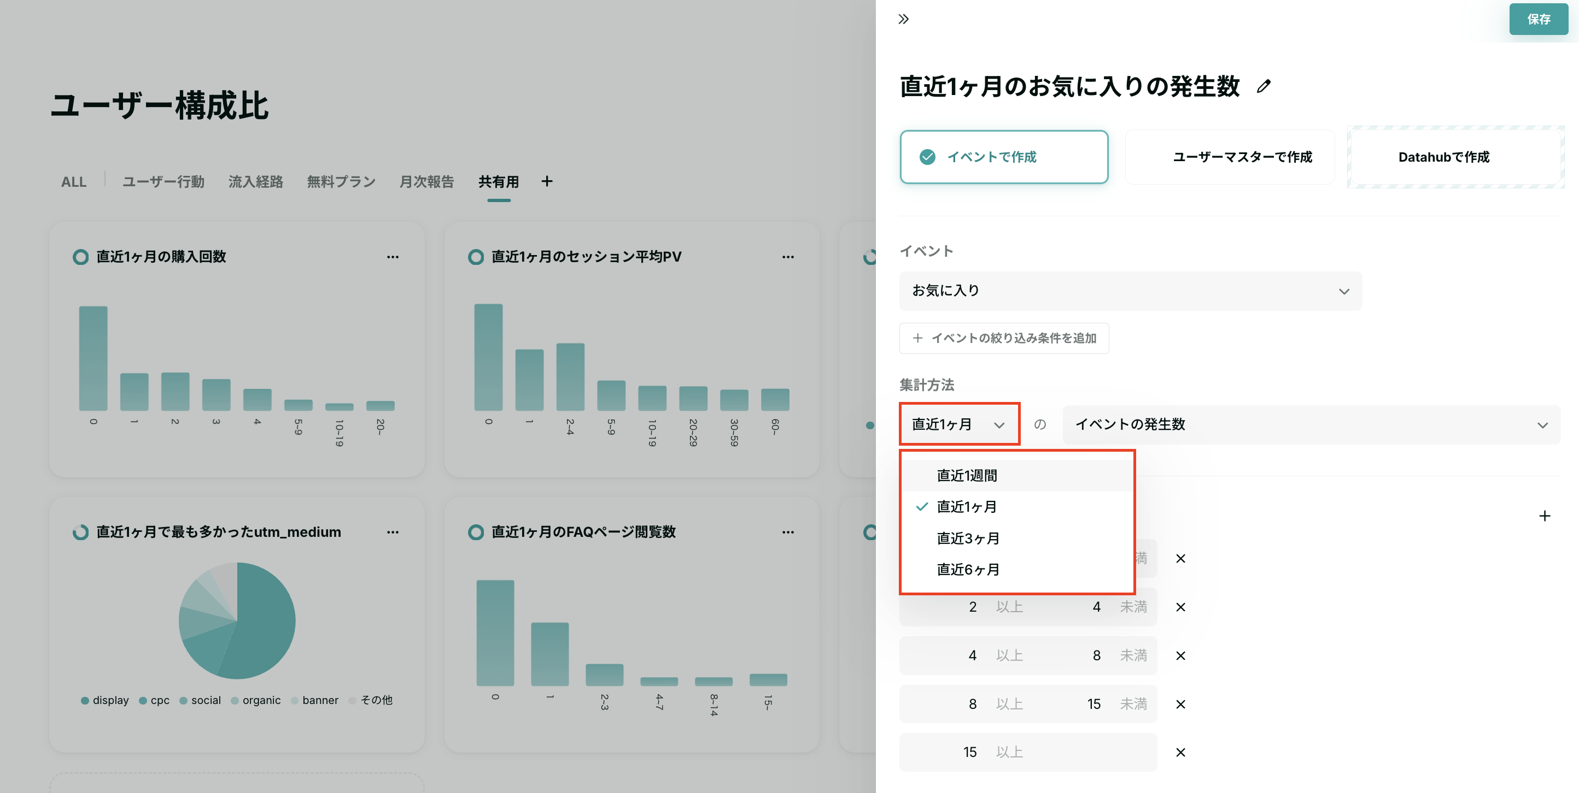Choose 直近3ヶ月 from the period list

pos(1017,538)
